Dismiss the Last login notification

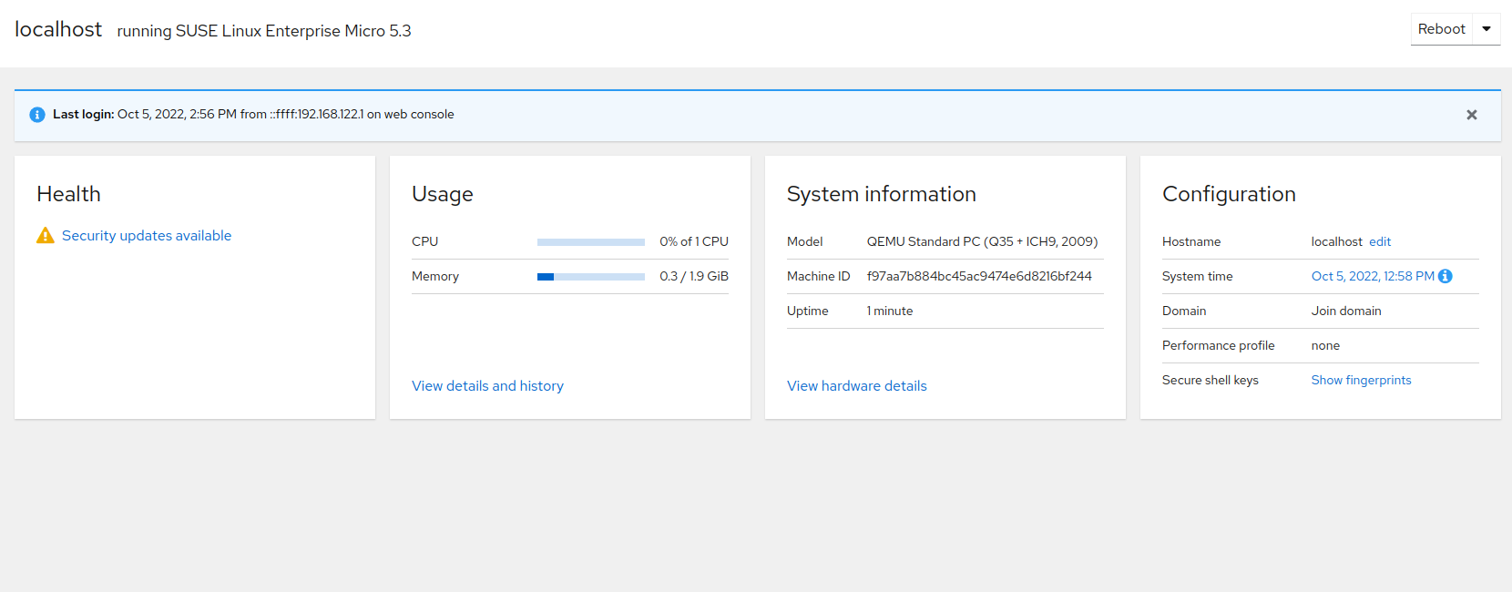pyautogui.click(x=1471, y=115)
